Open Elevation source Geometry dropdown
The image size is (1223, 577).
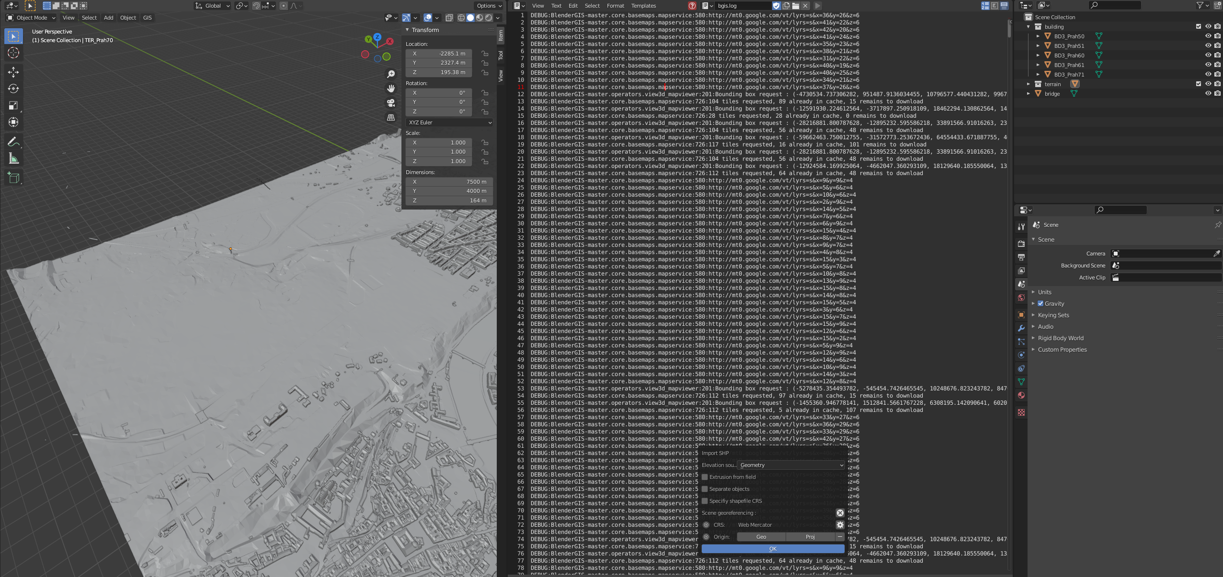coord(791,465)
